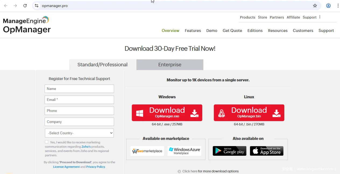Image resolution: width=340 pixels, height=174 pixels.
Task: Open the Chrome three-dot menu
Action: [338, 6]
